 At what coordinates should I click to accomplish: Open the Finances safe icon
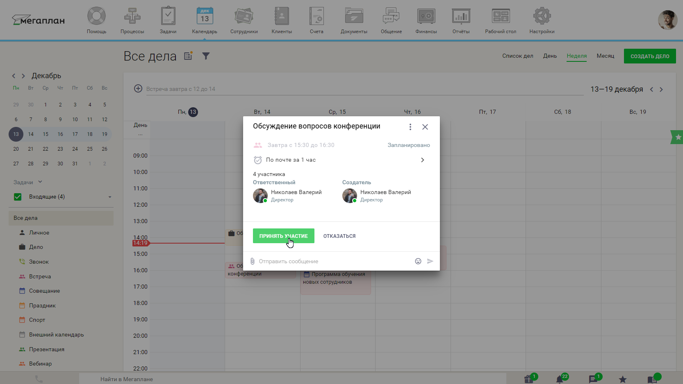click(x=426, y=17)
